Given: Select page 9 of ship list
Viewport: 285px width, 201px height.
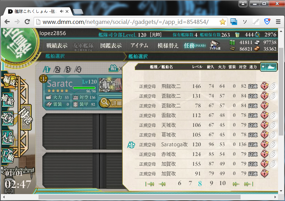Looking at the screenshot, I should [x=211, y=183].
